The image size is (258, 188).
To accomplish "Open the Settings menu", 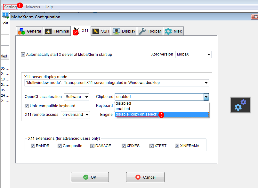I will [11, 7].
